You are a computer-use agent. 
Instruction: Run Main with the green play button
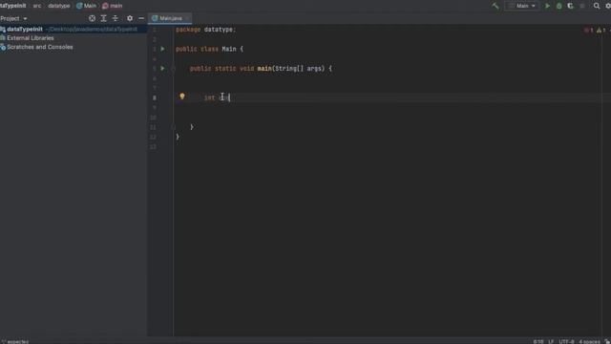pyautogui.click(x=547, y=6)
